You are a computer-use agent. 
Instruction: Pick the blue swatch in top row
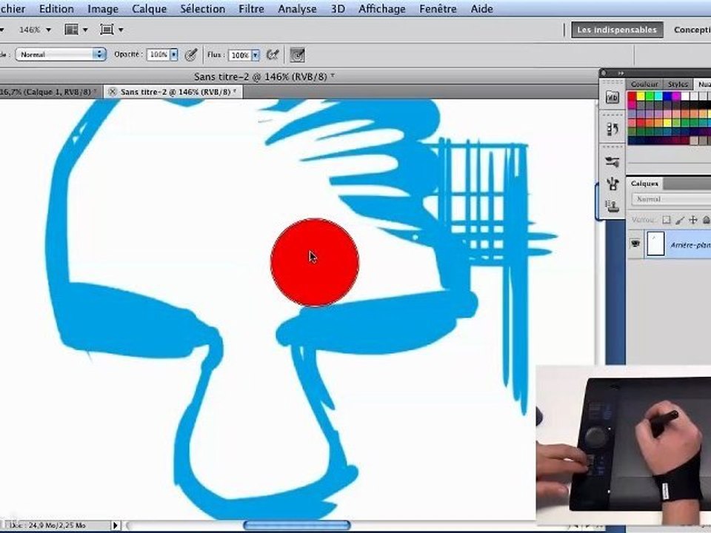tap(667, 96)
